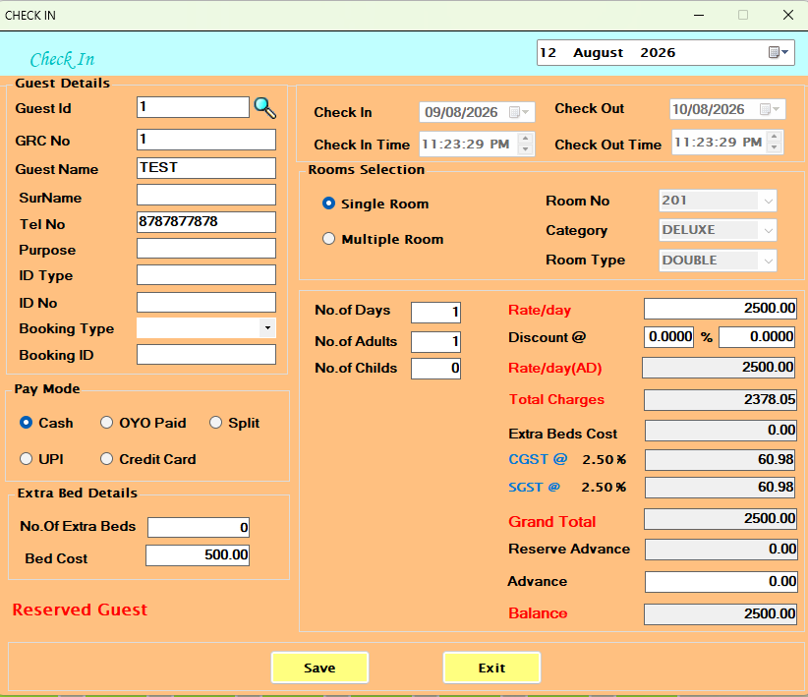This screenshot has height=697, width=808.
Task: Expand the Room Type dropdown
Action: (768, 261)
